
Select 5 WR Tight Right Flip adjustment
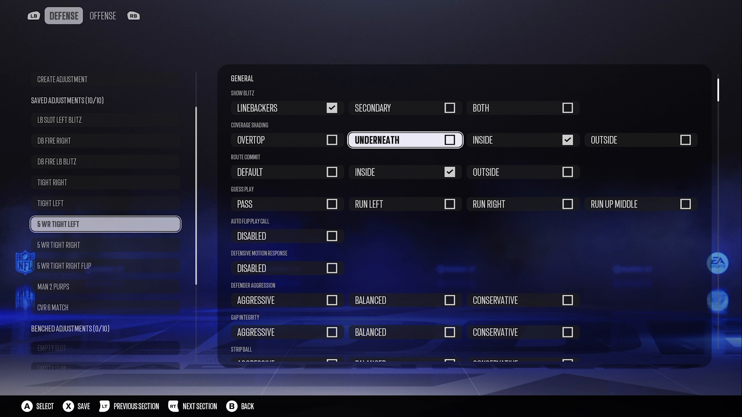[x=105, y=266]
